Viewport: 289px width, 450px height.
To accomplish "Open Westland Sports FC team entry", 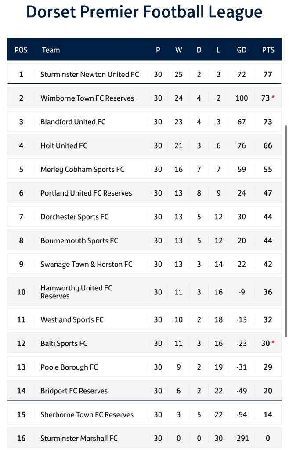I will point(72,319).
